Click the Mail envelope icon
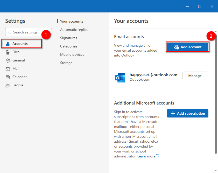The width and height of the screenshot is (218, 173). [x=8, y=69]
